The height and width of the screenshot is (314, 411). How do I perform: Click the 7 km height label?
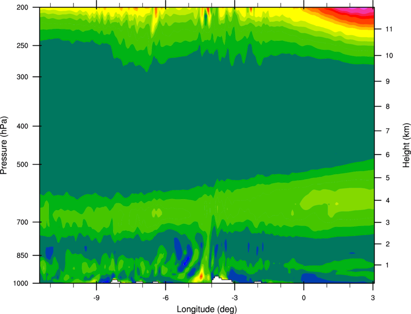[x=388, y=131]
